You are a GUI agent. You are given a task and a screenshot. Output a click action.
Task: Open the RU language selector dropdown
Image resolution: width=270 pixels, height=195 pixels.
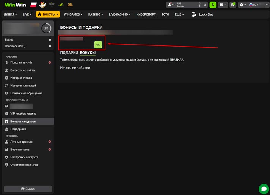point(259,5)
